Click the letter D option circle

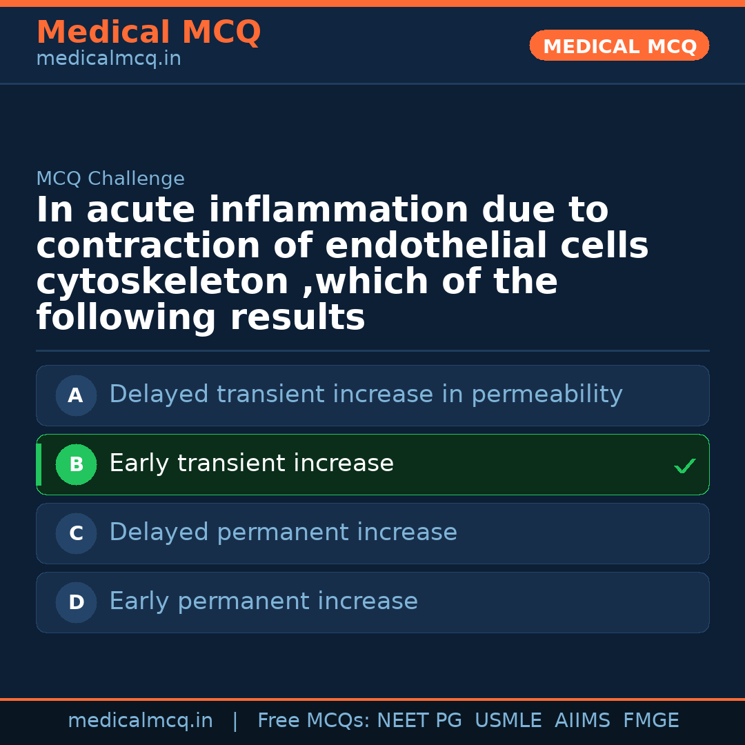76,603
